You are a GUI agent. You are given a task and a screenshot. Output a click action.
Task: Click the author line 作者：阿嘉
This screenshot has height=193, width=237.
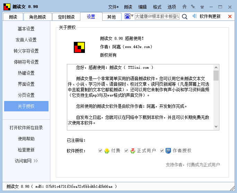(126, 47)
